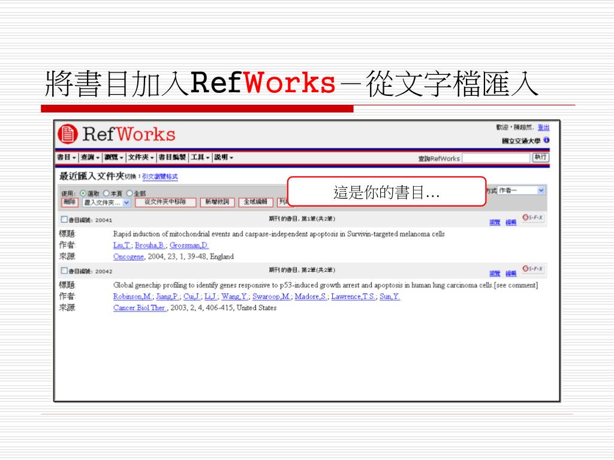Open the 書目 menu
This screenshot has width=614, height=460.
point(66,158)
